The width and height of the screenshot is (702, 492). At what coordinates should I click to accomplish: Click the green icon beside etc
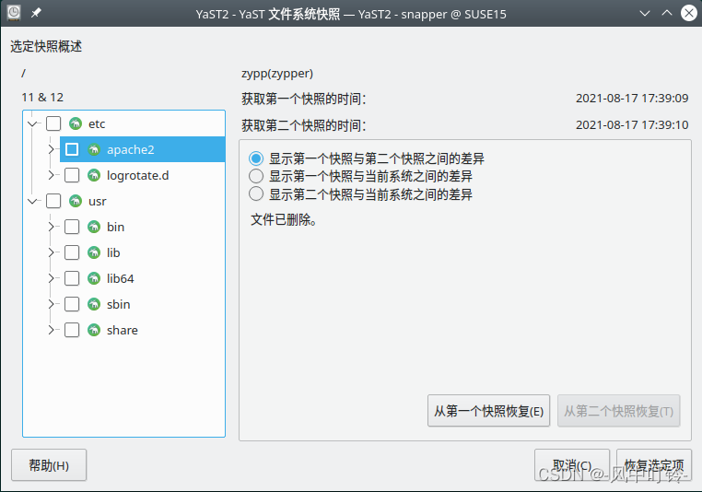[x=76, y=123]
